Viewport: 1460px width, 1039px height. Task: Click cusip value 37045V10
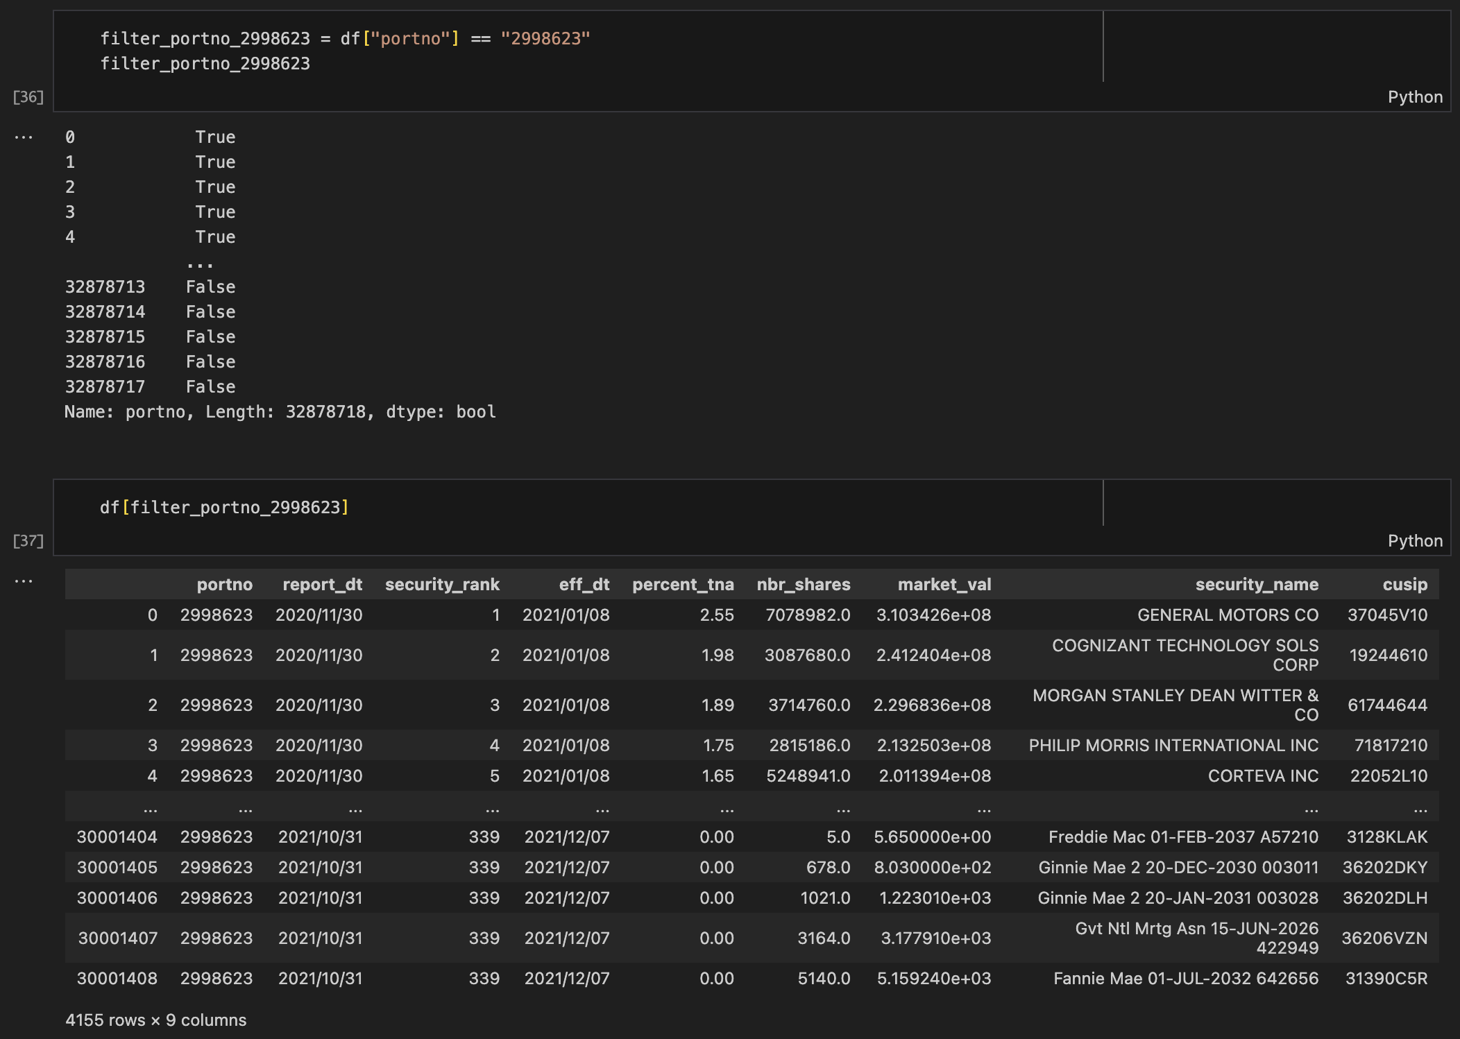point(1387,615)
